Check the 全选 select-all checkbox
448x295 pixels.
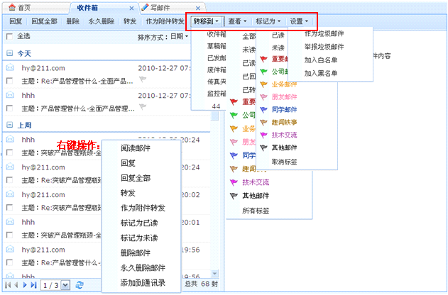[x=9, y=36]
